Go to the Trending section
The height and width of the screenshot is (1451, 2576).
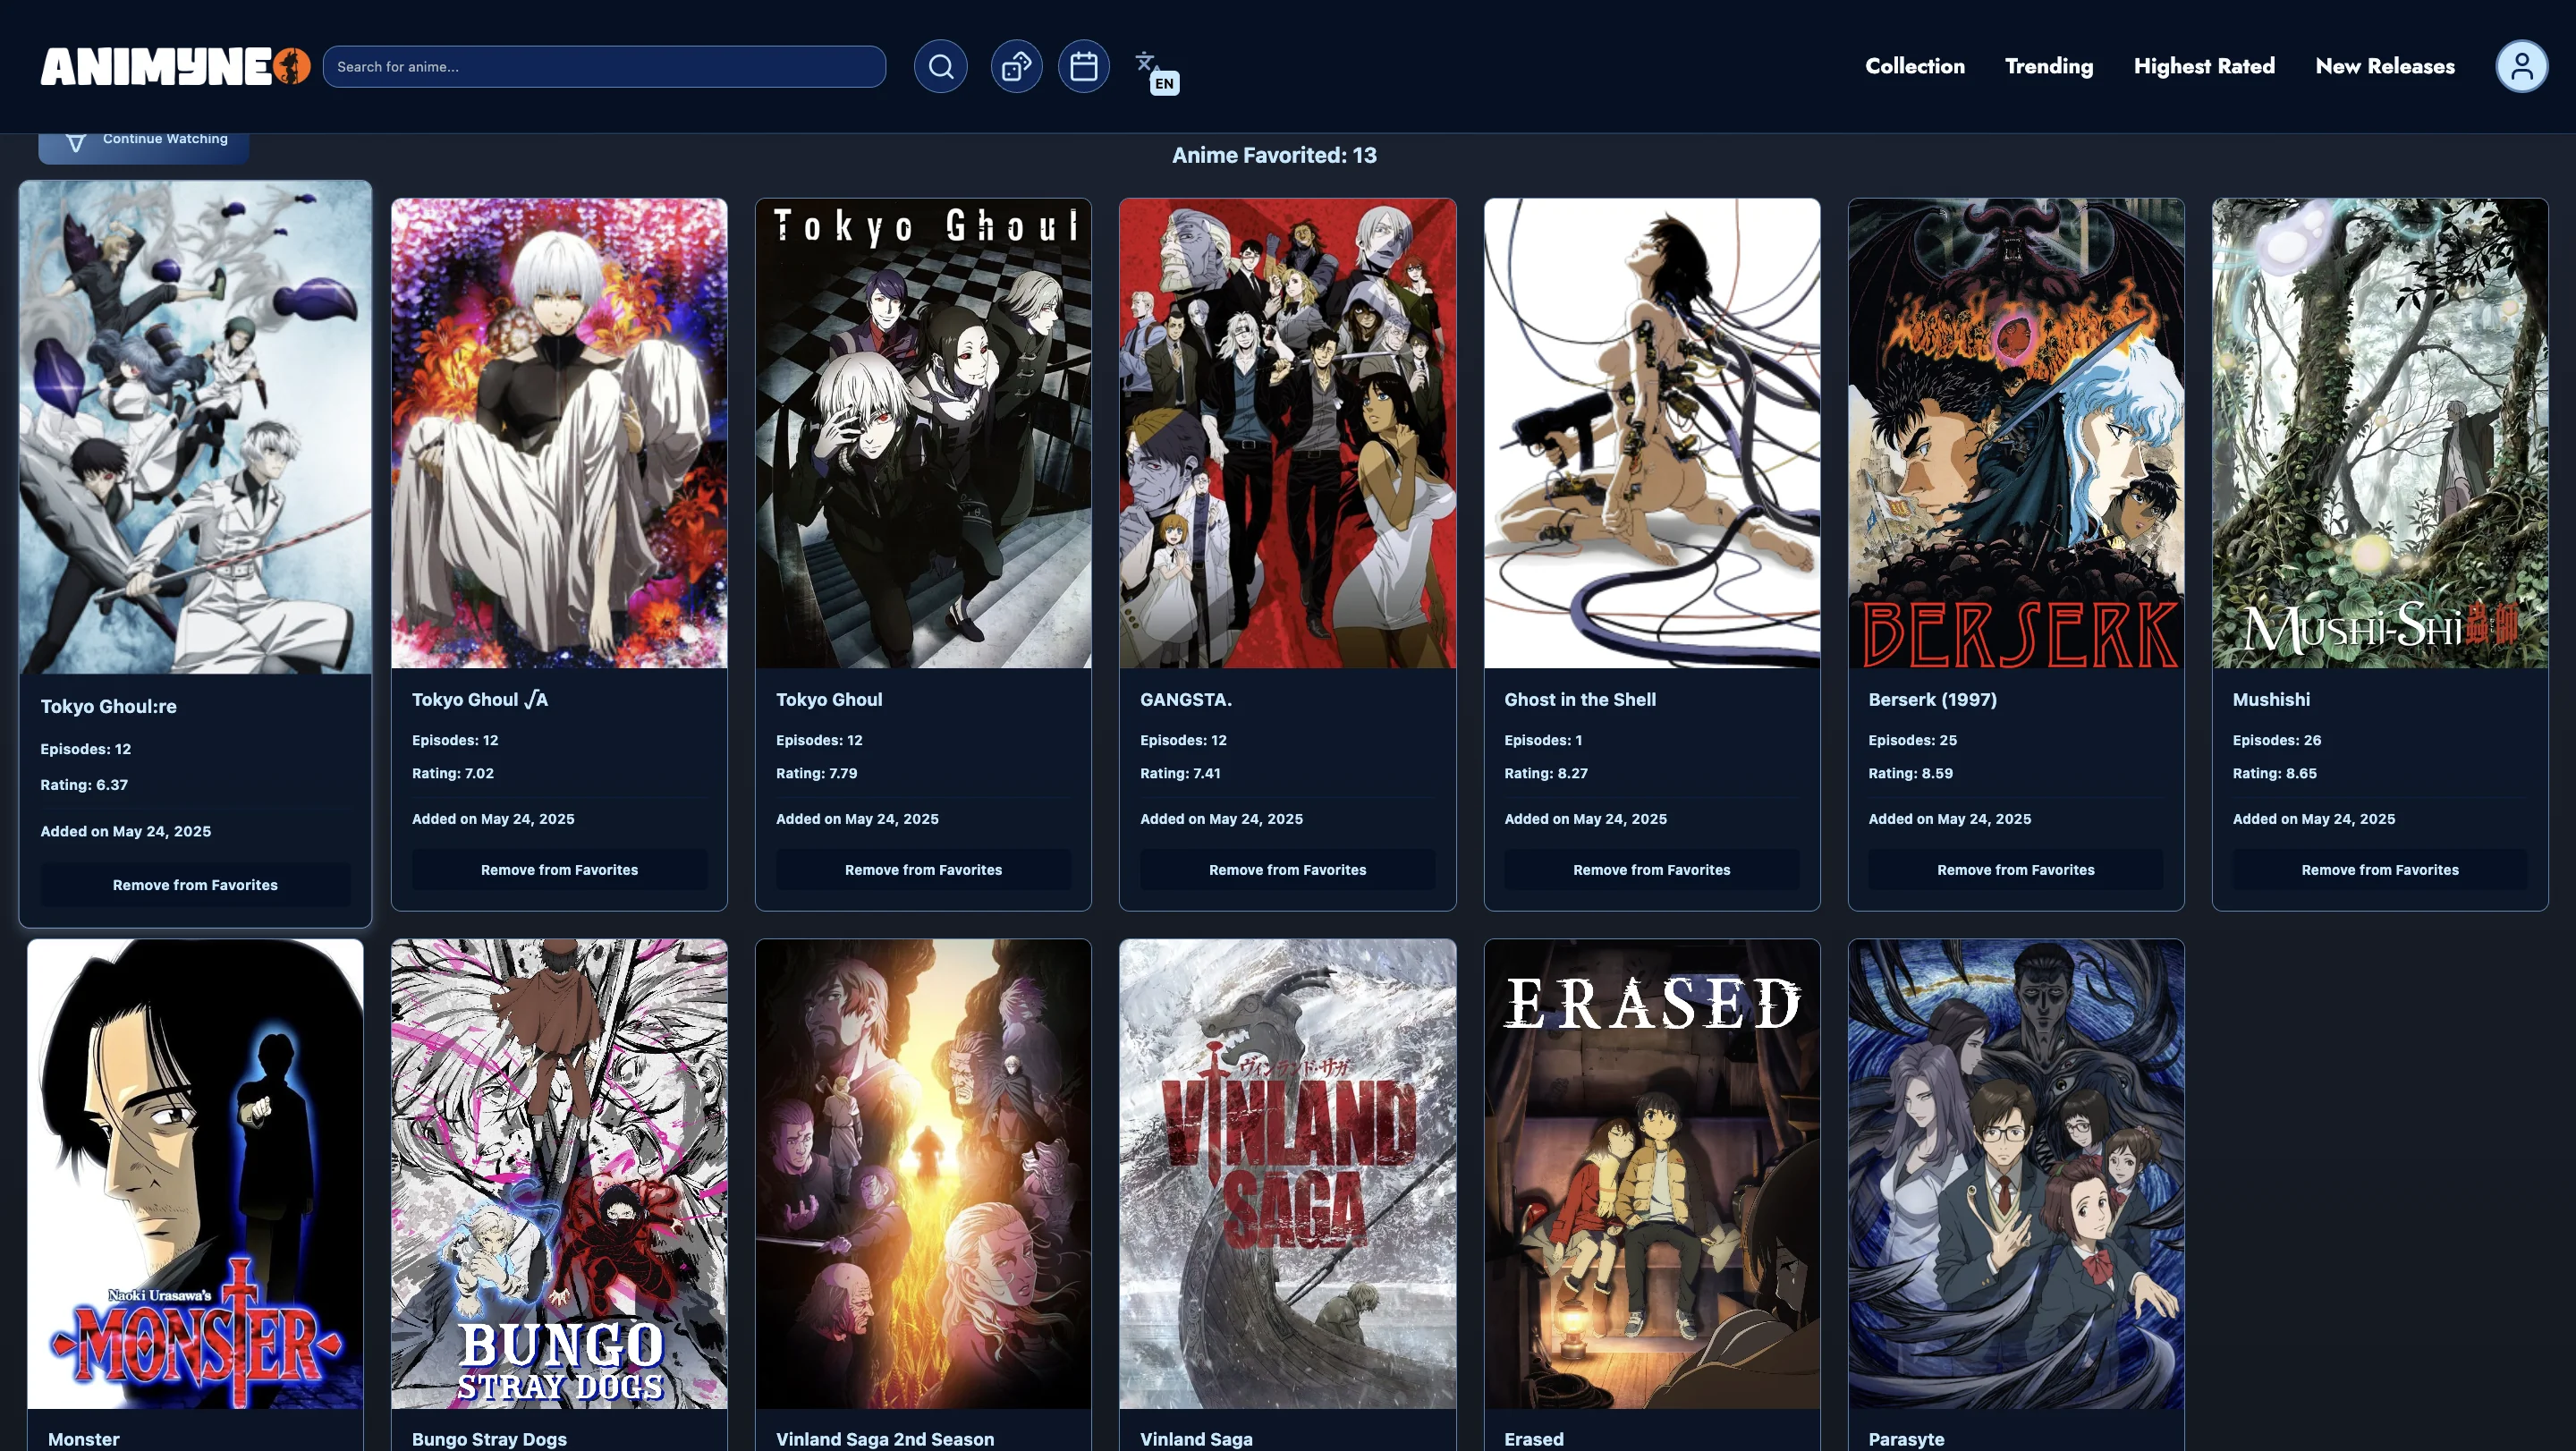(2048, 66)
